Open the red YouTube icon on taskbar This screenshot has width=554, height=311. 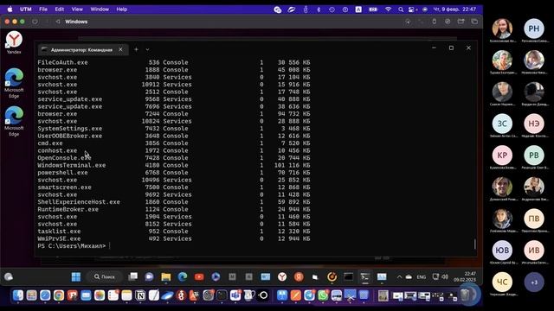[199, 276]
